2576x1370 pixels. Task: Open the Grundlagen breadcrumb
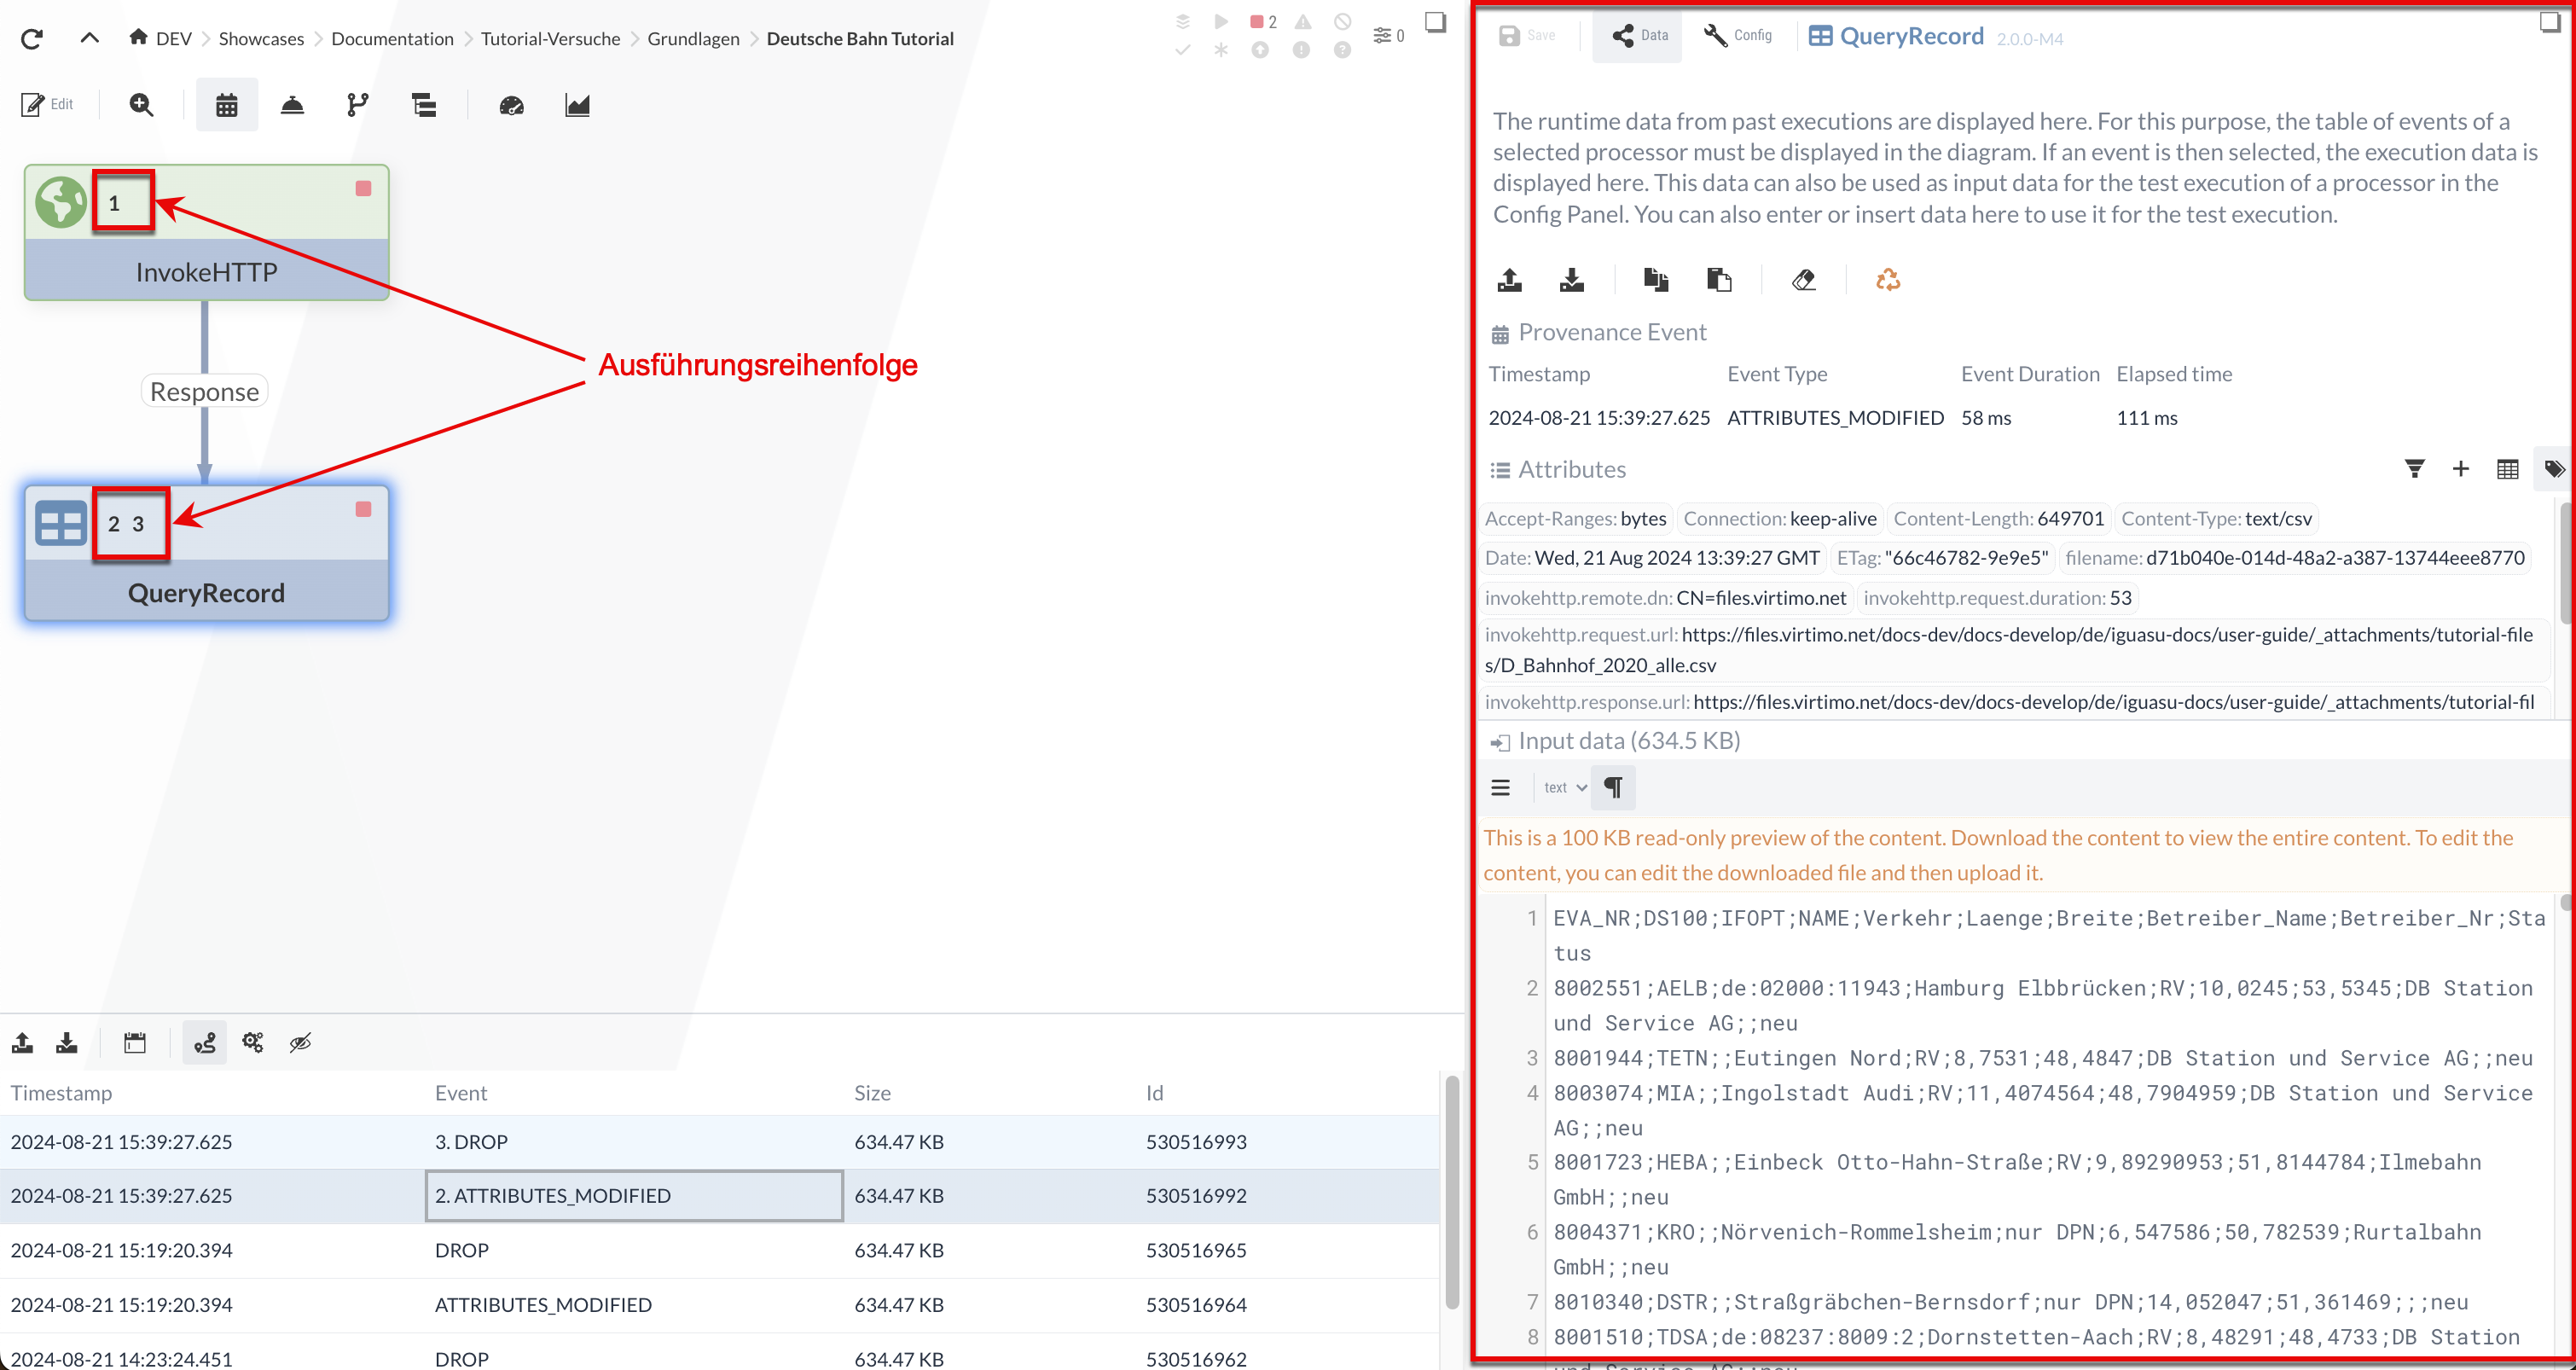tap(693, 38)
